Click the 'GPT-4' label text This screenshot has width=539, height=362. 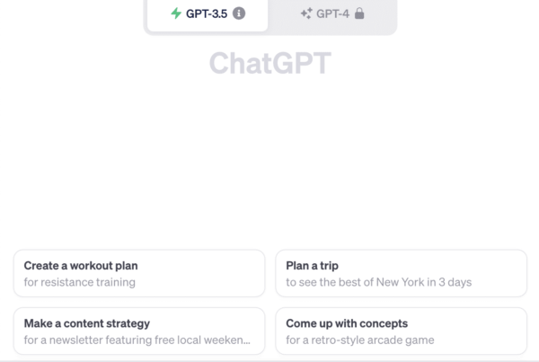(332, 13)
